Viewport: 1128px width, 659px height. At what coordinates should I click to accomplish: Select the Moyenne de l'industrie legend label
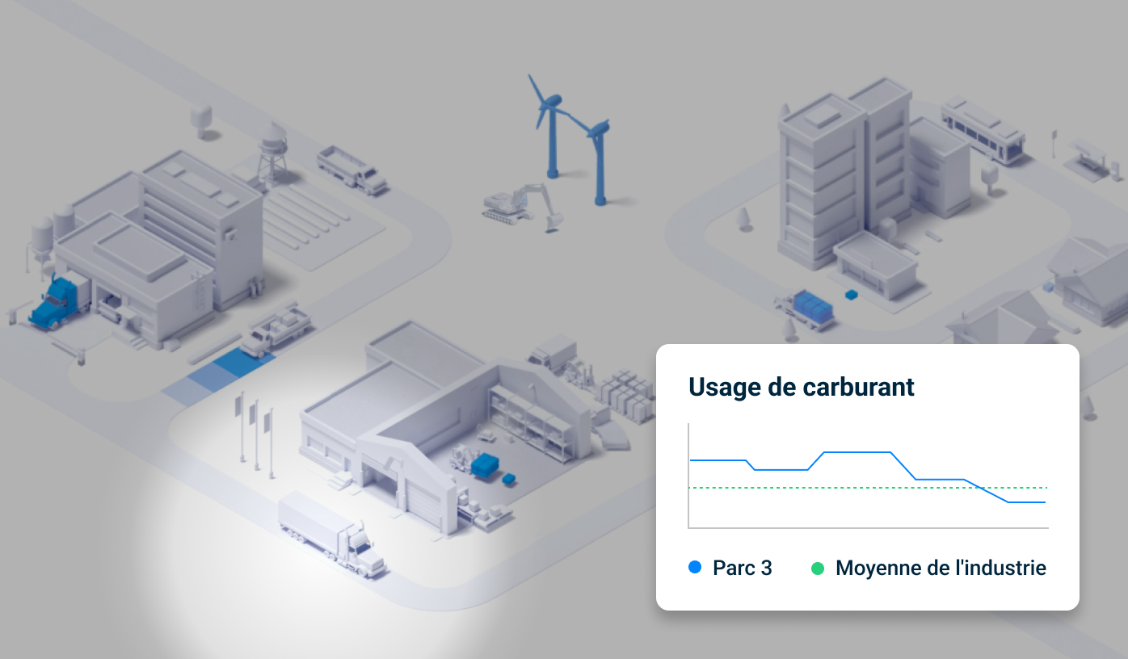click(x=941, y=568)
